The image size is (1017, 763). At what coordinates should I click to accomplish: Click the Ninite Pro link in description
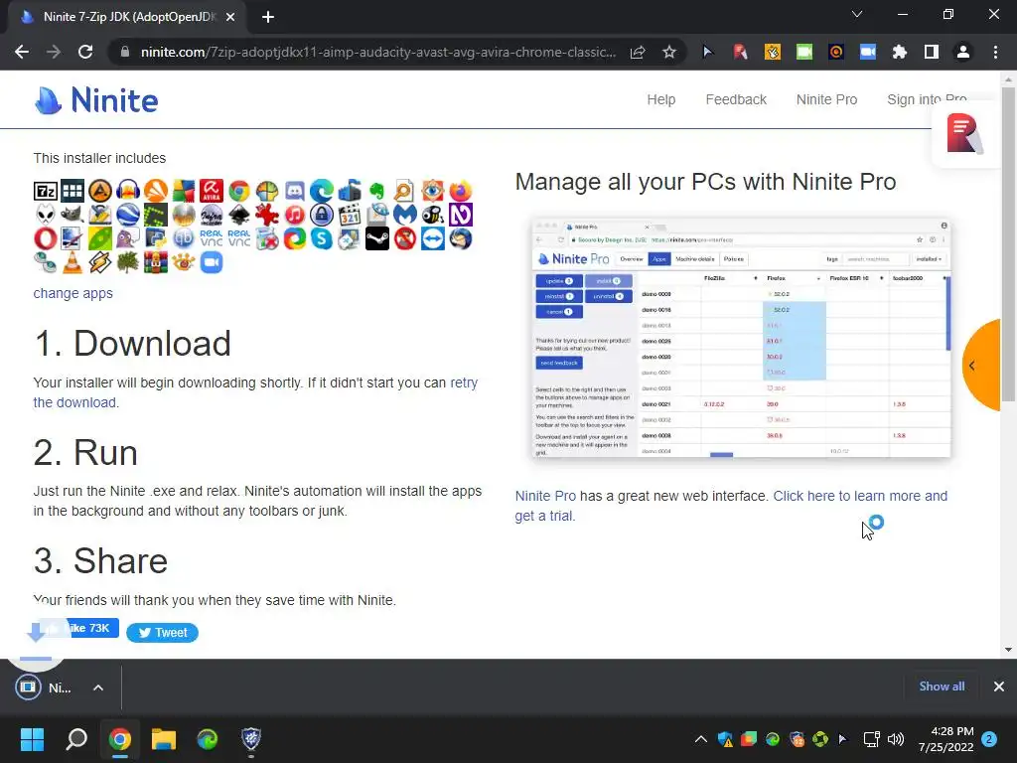[545, 496]
